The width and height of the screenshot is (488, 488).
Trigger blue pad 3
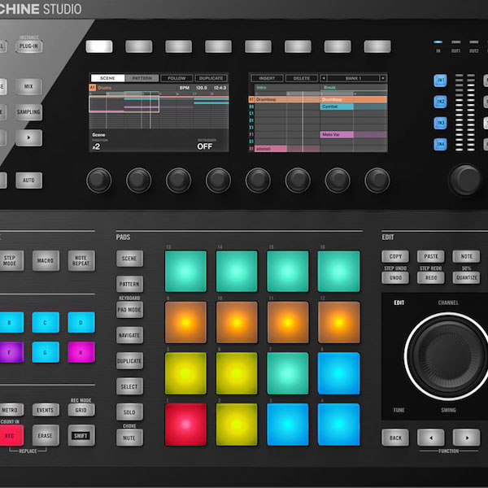[288, 425]
